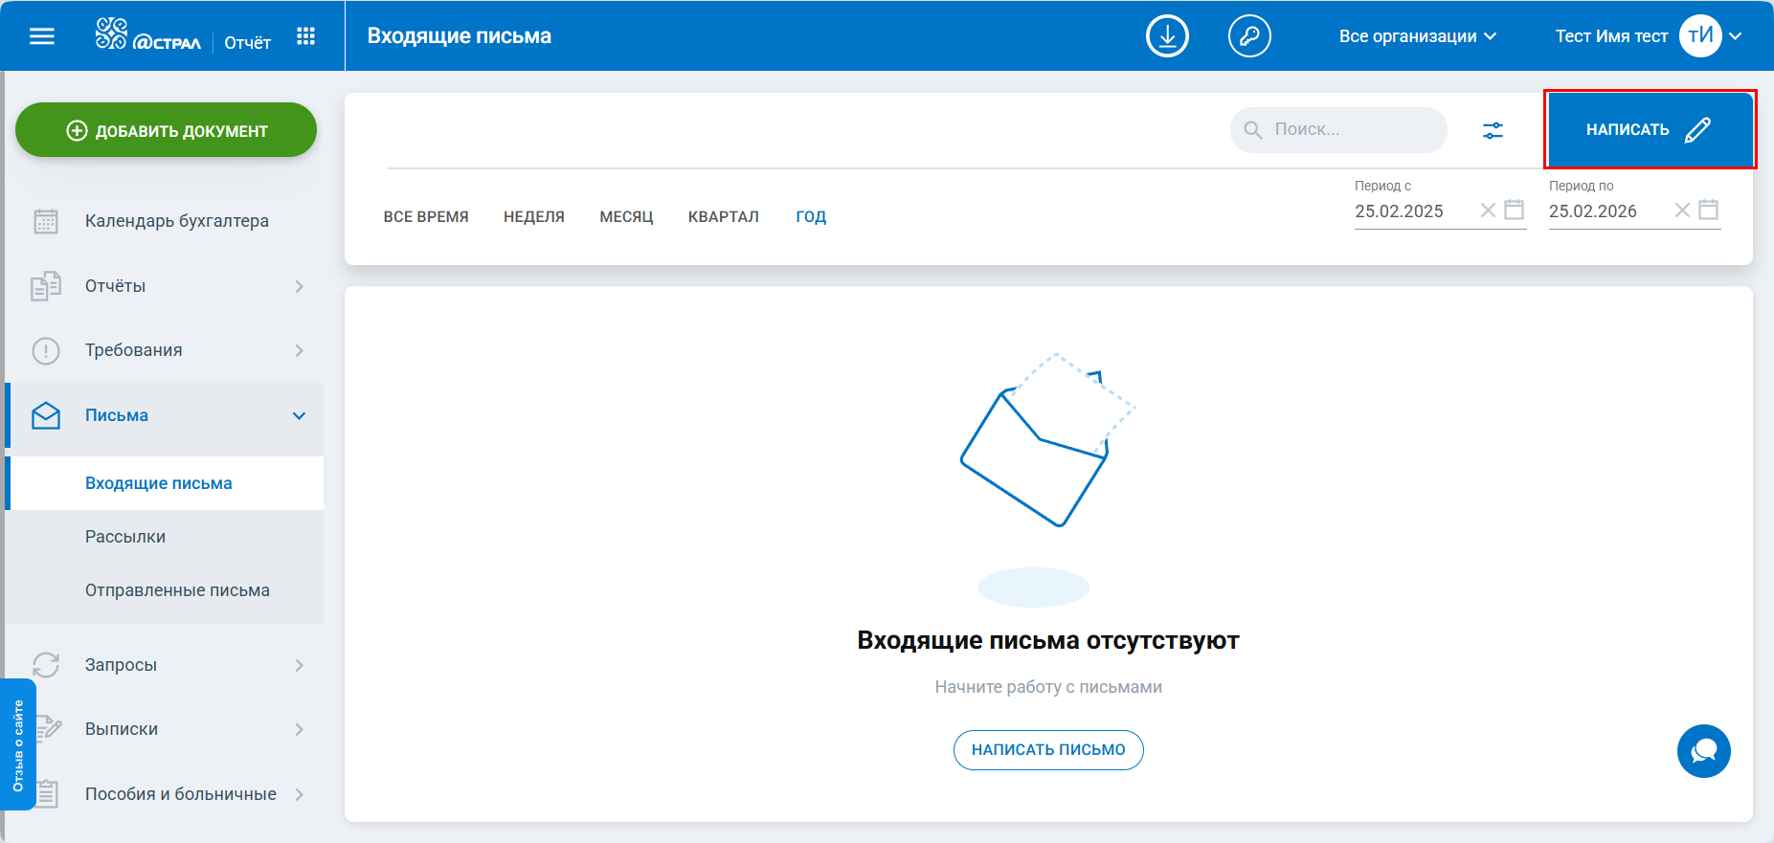Click the 'НАПИСАТЬ' compose button
Screen dimensions: 1774x843
point(1649,130)
